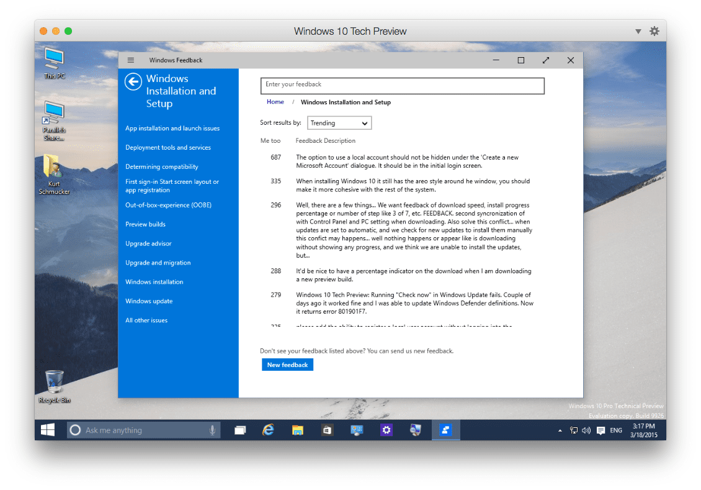Select Upgrade advisor category
This screenshot has height=490, width=701.
coord(148,244)
